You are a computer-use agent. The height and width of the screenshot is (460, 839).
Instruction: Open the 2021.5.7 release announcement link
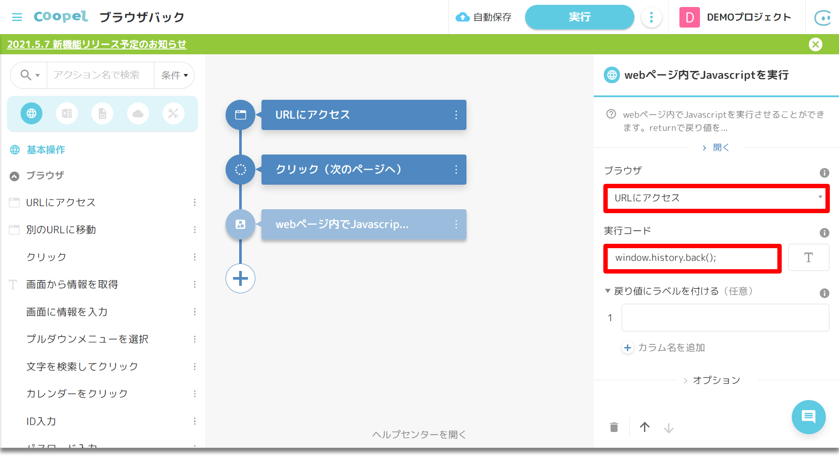97,44
